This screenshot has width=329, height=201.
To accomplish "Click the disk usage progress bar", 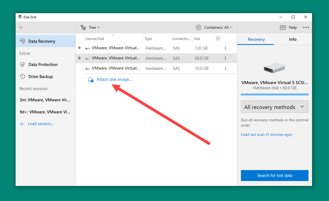I will [275, 94].
